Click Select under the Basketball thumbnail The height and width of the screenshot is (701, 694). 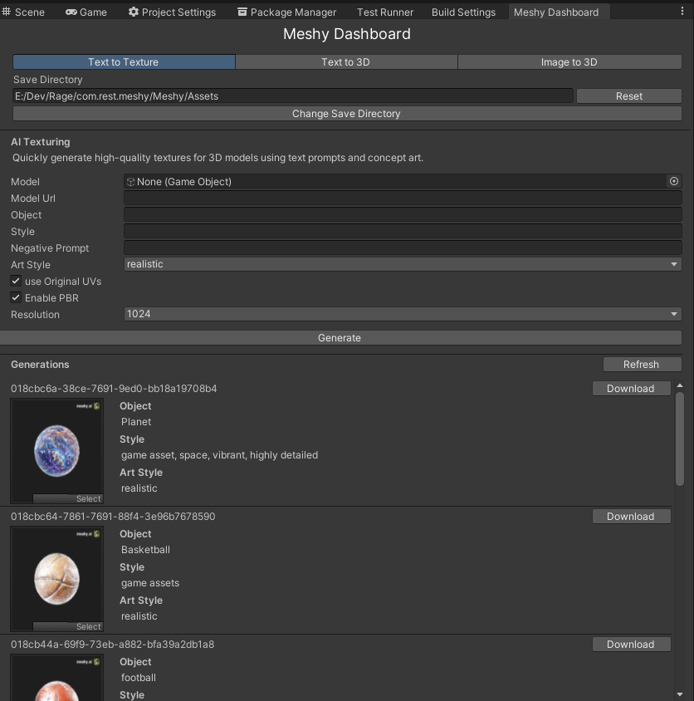pyautogui.click(x=67, y=626)
